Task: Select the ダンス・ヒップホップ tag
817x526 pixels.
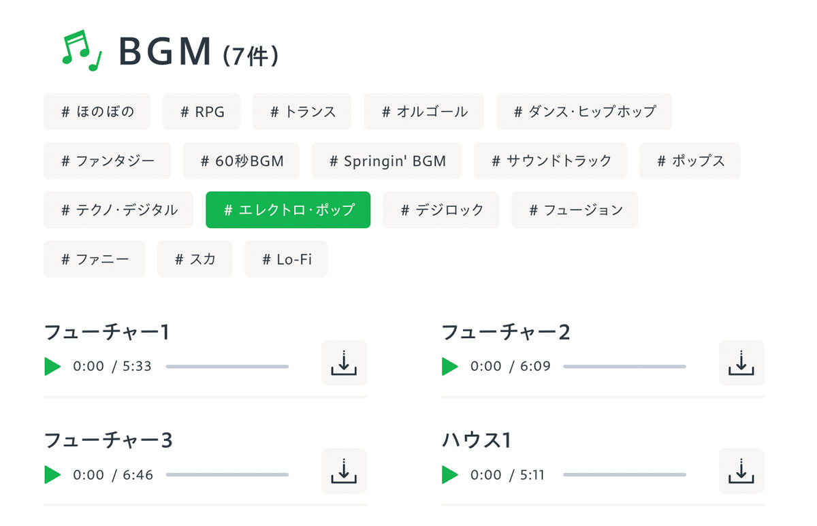Action: pos(584,112)
